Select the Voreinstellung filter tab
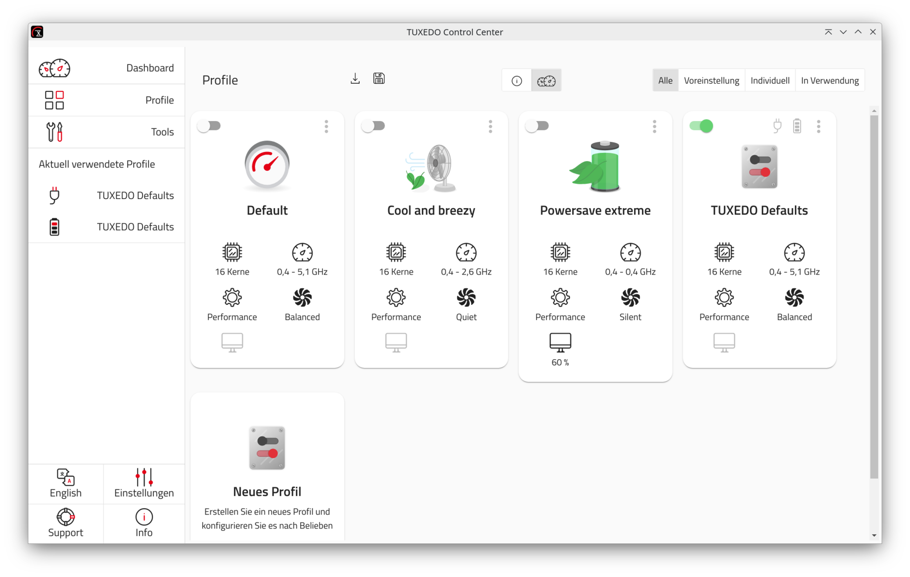Viewport: 910px width, 577px height. (711, 80)
